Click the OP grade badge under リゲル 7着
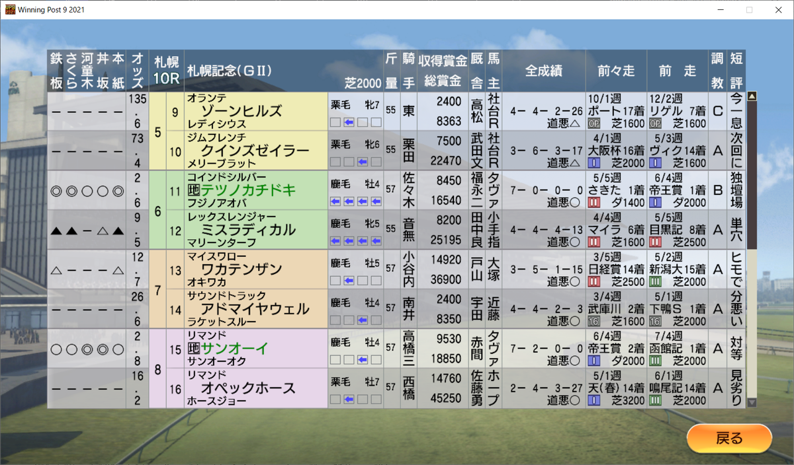794x465 pixels. point(655,124)
